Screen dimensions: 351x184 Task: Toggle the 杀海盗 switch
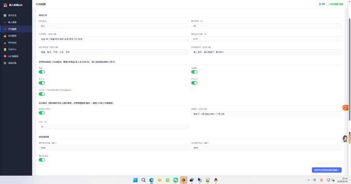click(194, 72)
